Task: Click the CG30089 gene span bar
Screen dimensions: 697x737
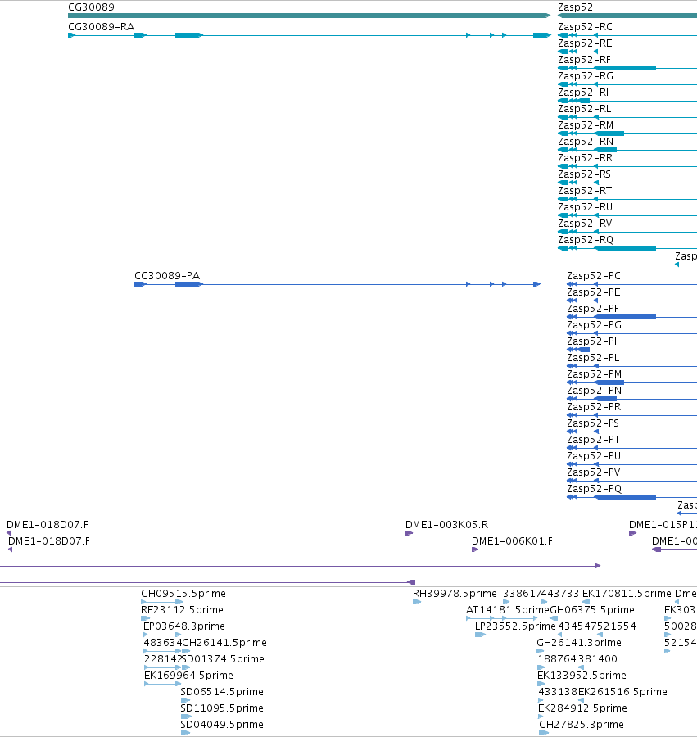Action: point(310,16)
